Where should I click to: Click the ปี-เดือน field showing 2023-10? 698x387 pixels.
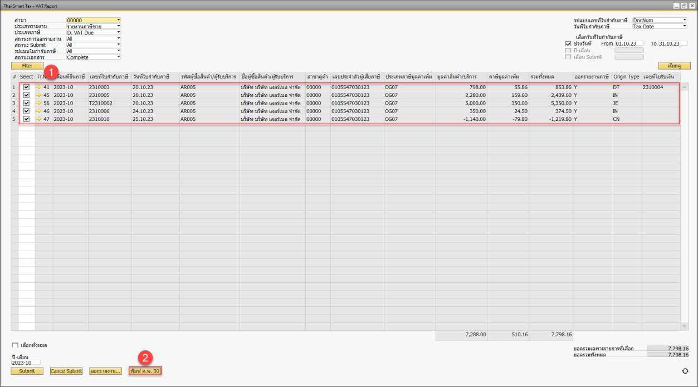pyautogui.click(x=26, y=362)
